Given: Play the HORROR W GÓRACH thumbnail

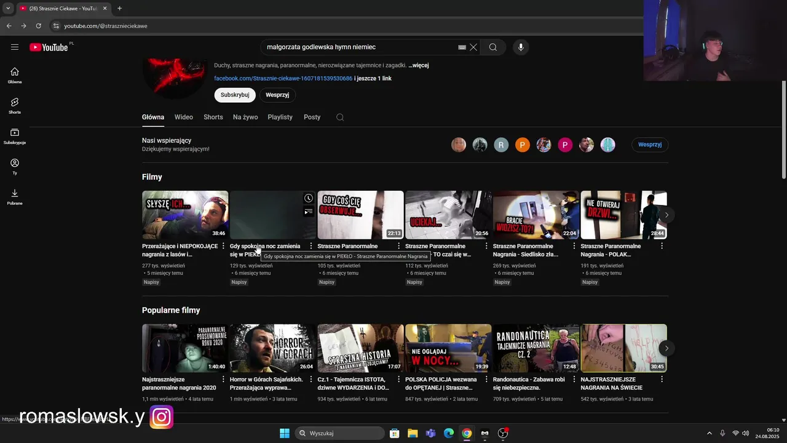Looking at the screenshot, I should click(273, 348).
